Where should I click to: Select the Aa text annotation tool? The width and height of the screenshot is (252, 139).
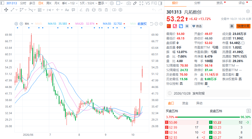click(67, 10)
